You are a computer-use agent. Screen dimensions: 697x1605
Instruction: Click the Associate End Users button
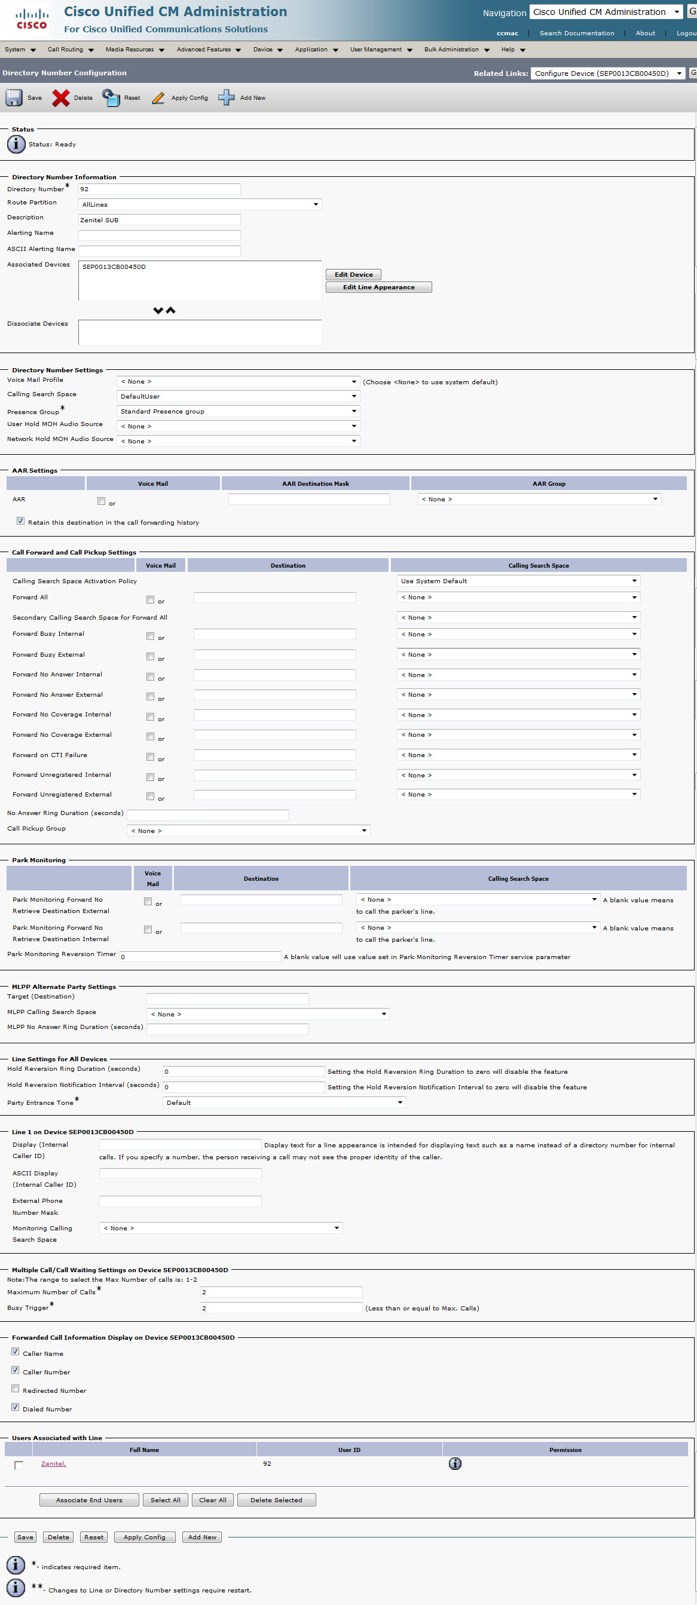(89, 1500)
